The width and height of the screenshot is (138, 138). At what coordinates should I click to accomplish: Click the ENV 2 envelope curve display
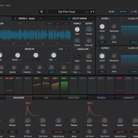coord(32,111)
